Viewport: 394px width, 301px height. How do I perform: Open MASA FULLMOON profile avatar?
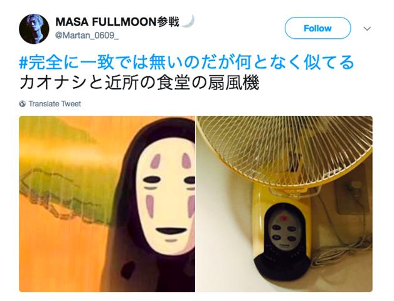[34, 29]
